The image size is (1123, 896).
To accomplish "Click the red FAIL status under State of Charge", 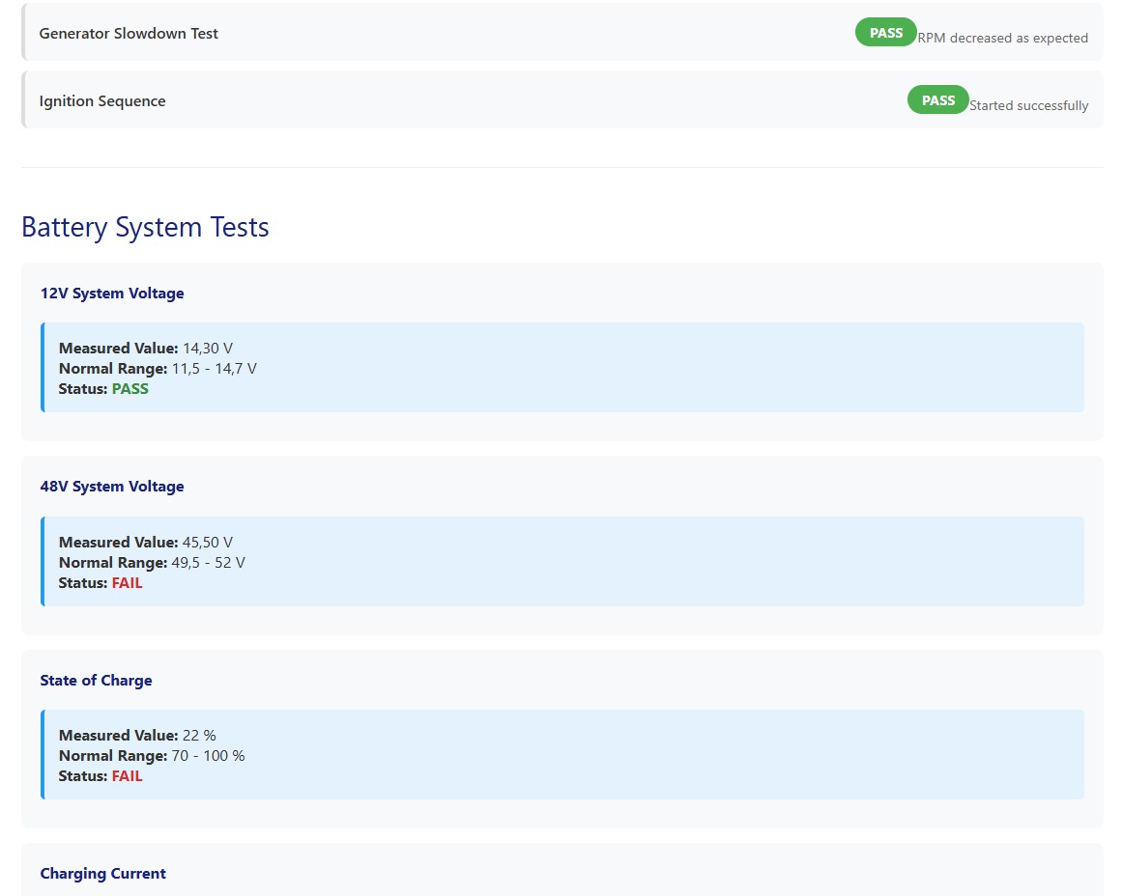I will (127, 776).
